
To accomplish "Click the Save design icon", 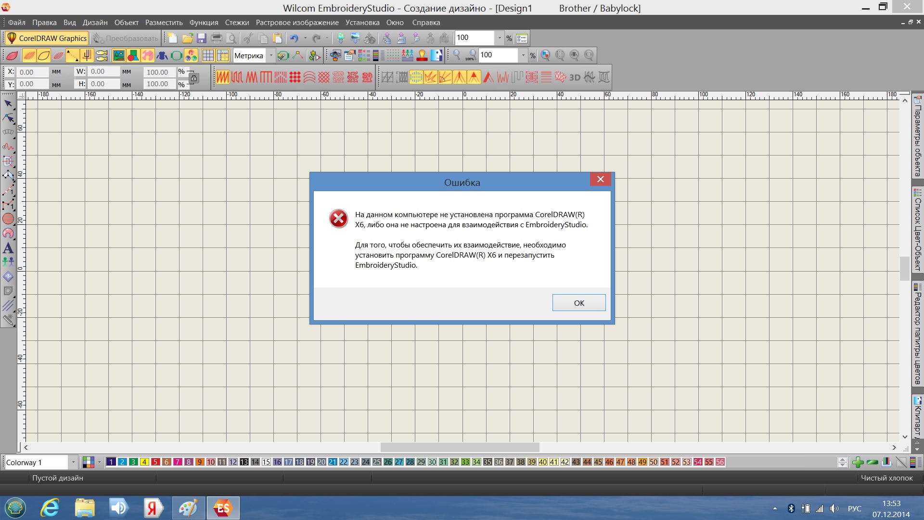I will pos(202,39).
